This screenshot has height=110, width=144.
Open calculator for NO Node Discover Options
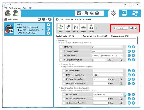(121, 84)
